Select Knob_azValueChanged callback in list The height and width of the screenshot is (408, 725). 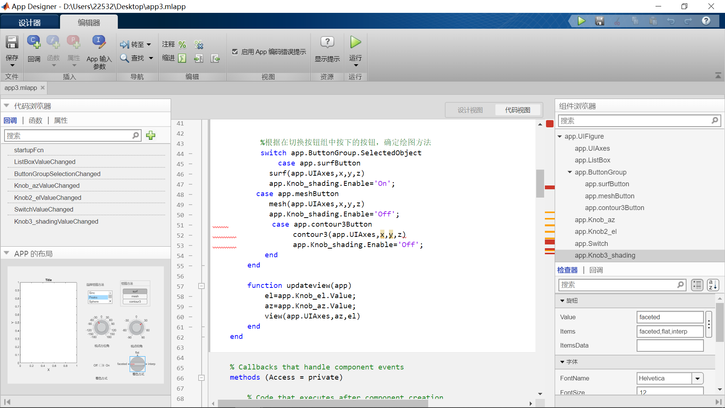point(47,185)
